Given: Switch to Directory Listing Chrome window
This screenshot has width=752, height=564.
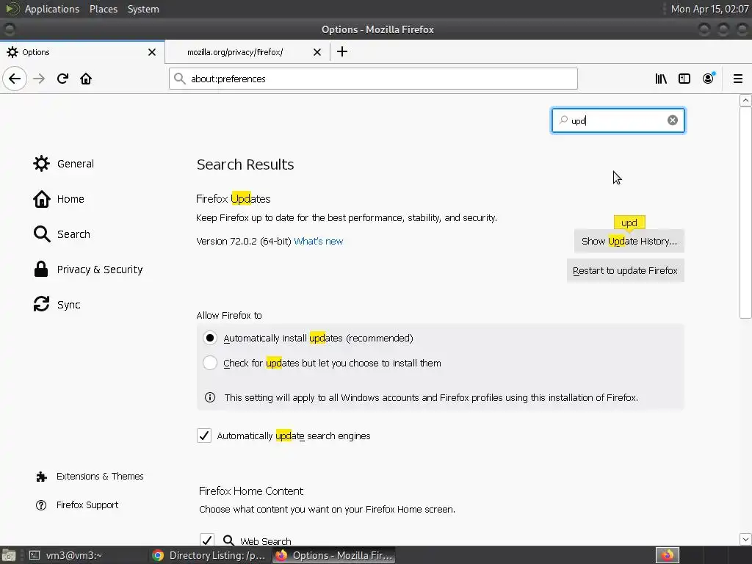Looking at the screenshot, I should pos(209,555).
